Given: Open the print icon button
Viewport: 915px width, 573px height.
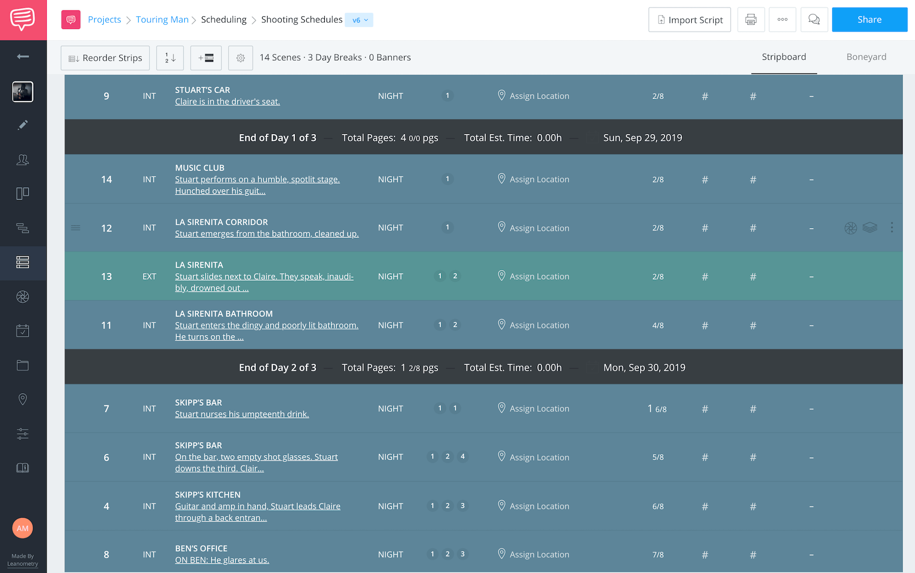Looking at the screenshot, I should [751, 20].
